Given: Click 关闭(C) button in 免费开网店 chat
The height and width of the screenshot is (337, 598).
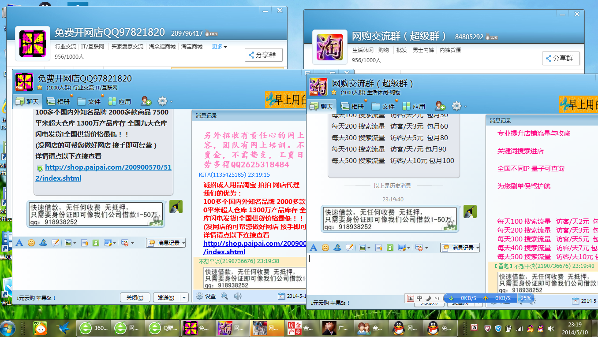Looking at the screenshot, I should pyautogui.click(x=135, y=298).
